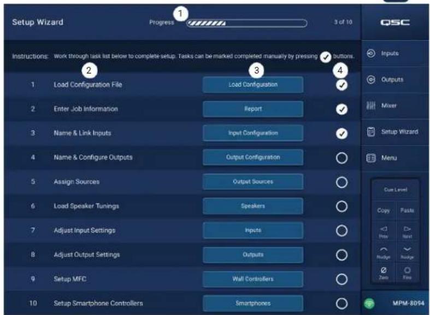Viewport: 430px width, 315px height.
Task: Click the 'Load Speaker Tunings' task label
Action: click(x=86, y=206)
